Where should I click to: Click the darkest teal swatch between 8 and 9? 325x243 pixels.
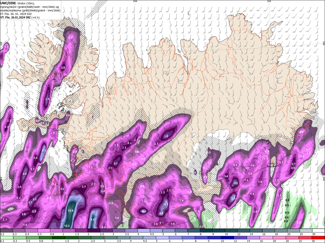[206, 231]
